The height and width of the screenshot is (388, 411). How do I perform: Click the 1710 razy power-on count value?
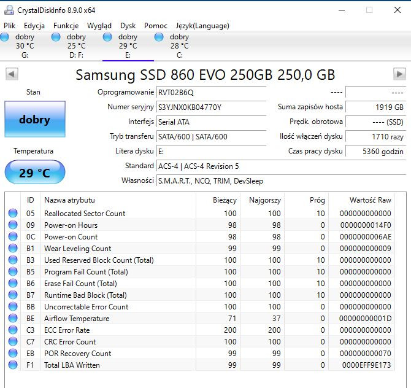click(x=376, y=137)
